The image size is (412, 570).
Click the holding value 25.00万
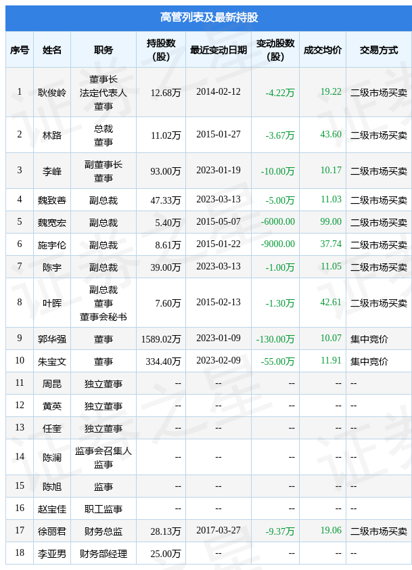[166, 554]
